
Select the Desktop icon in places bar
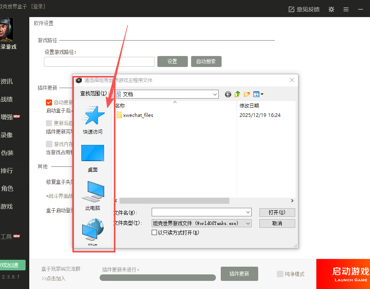coord(93,153)
